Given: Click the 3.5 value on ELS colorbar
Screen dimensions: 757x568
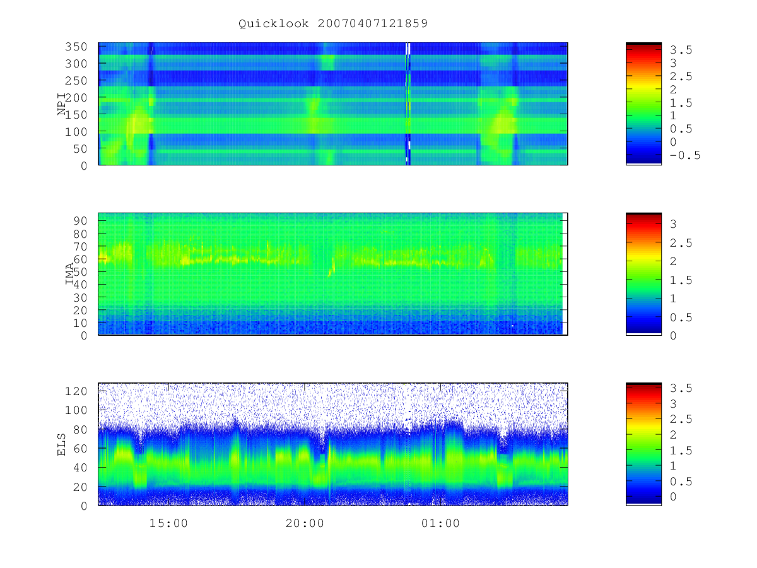Looking at the screenshot, I should click(681, 388).
